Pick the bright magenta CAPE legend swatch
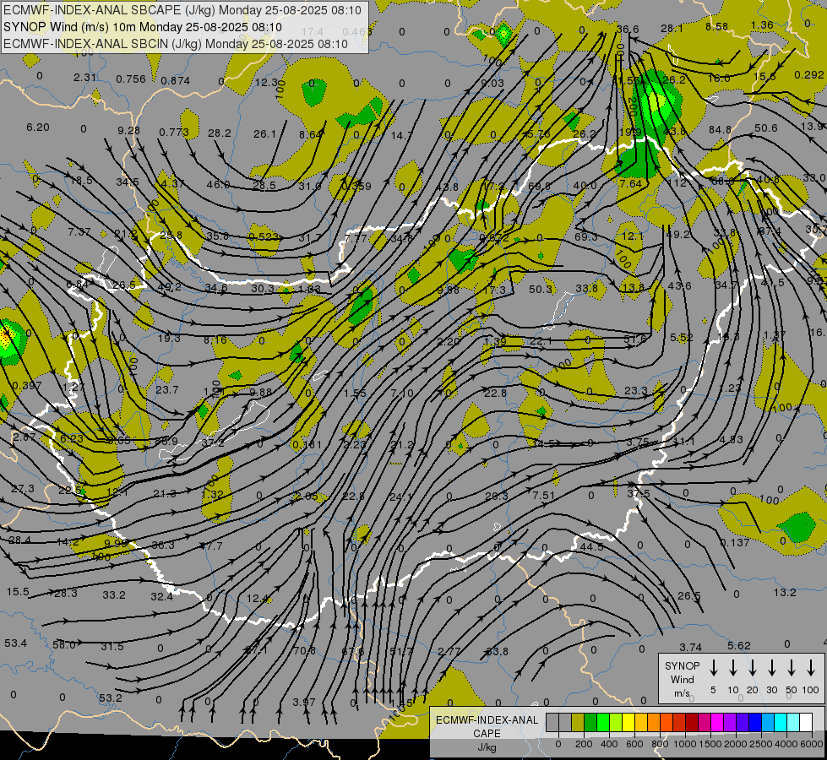The height and width of the screenshot is (760, 827). (x=717, y=722)
